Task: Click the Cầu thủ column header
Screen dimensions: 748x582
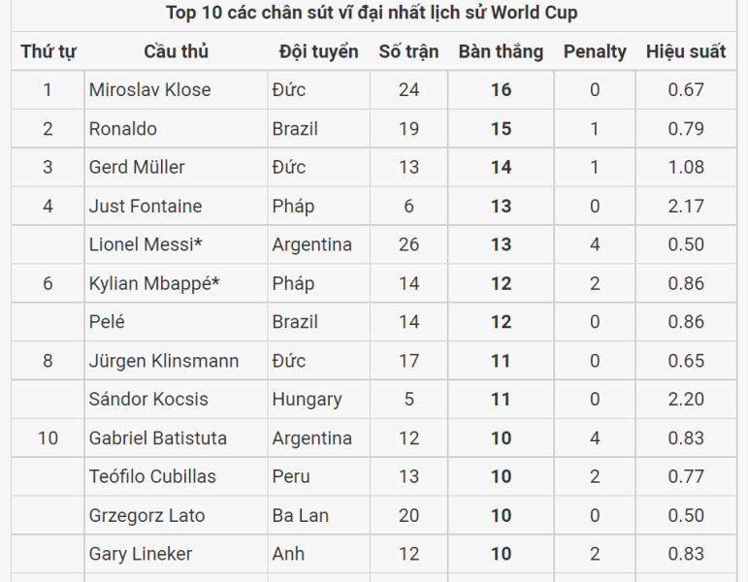Action: [x=176, y=51]
